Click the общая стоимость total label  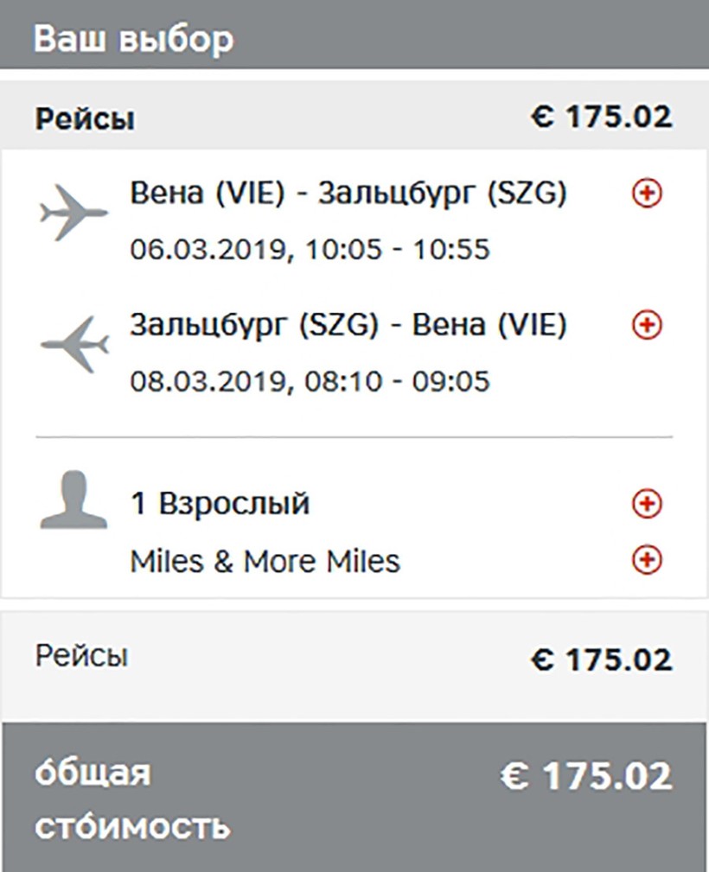(131, 799)
